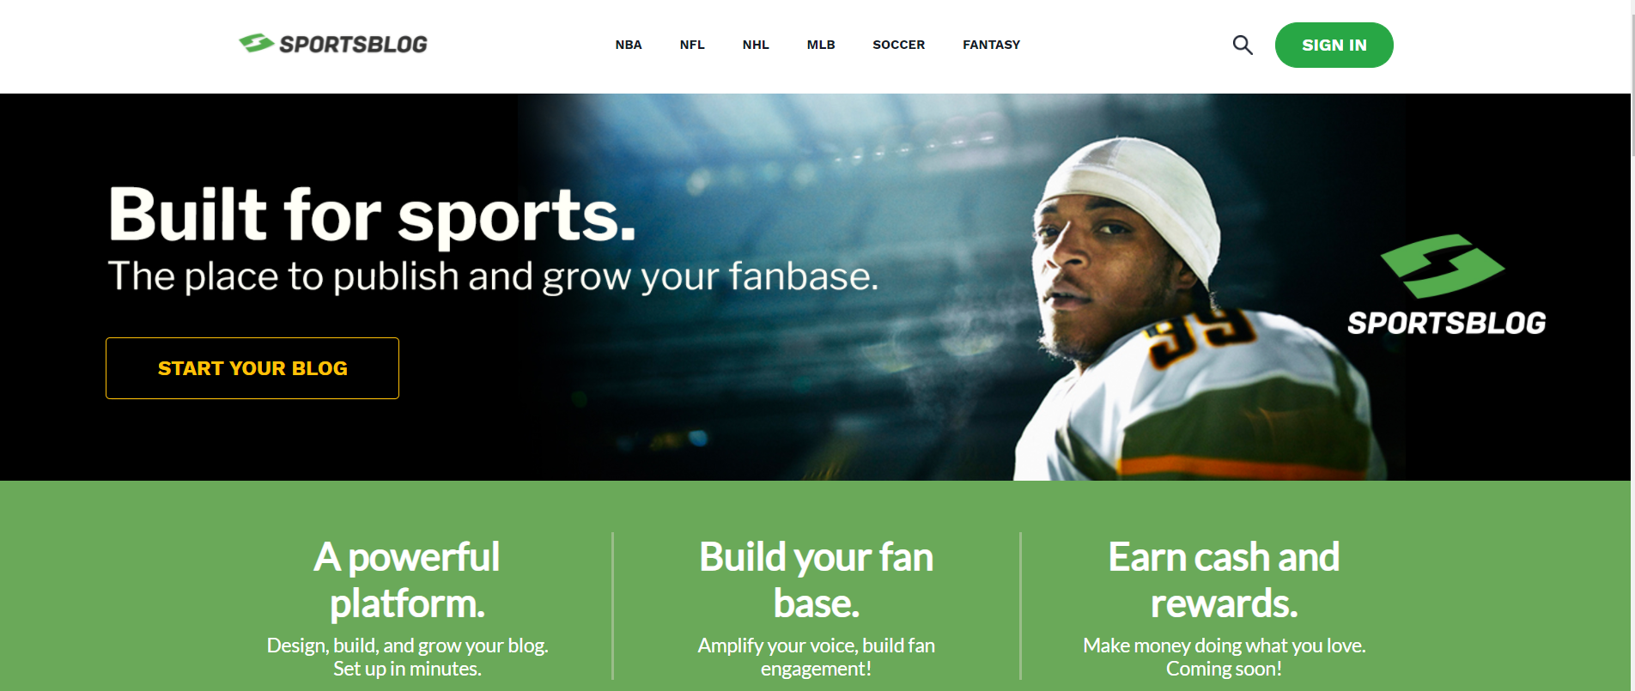Image resolution: width=1635 pixels, height=691 pixels.
Task: Click the 'Earn cash and rewards.' heading
Action: point(1224,580)
